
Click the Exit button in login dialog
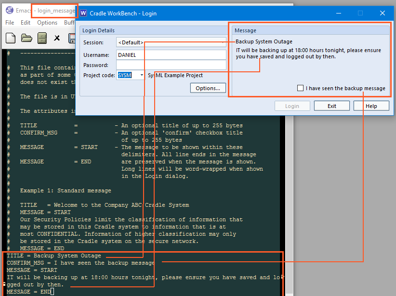(331, 106)
